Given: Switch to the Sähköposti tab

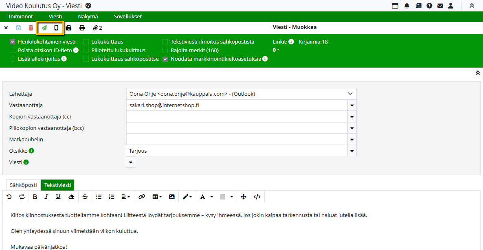Looking at the screenshot, I should (x=23, y=185).
